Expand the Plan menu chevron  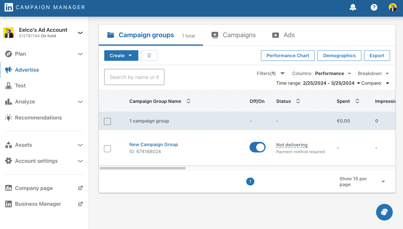point(80,54)
